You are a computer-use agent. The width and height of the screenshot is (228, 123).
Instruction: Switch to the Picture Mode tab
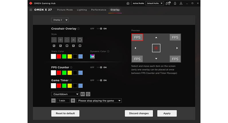65,10
